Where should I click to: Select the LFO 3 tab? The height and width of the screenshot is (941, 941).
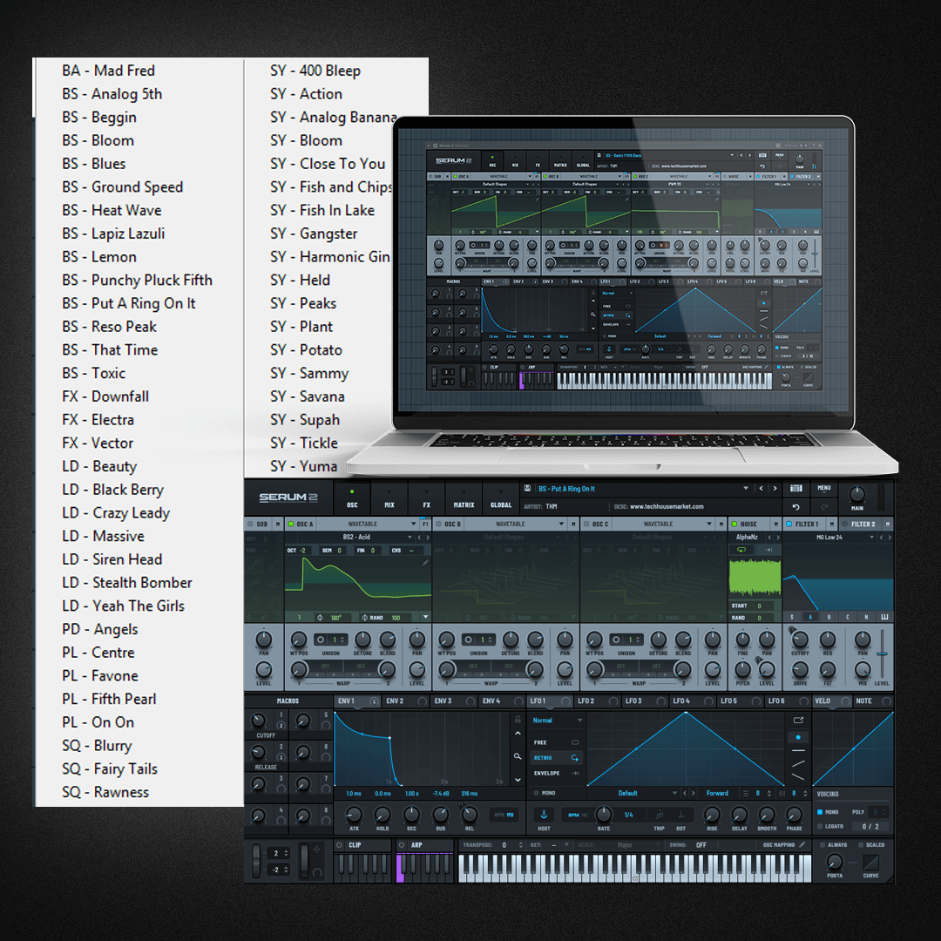[x=643, y=701]
